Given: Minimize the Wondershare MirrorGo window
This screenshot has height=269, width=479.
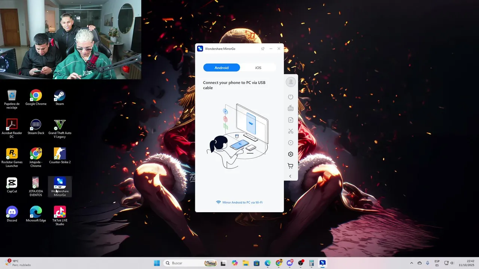Looking at the screenshot, I should [271, 49].
